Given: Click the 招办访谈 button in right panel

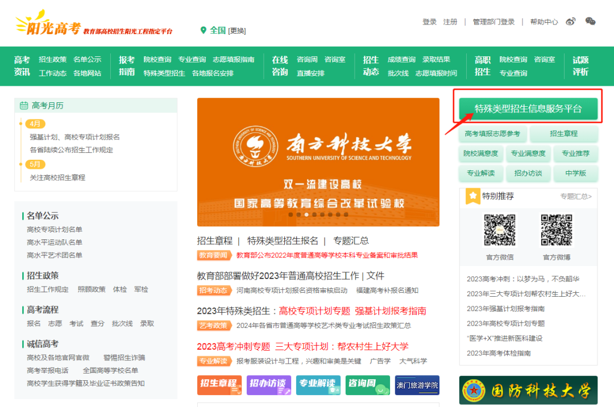Looking at the screenshot, I should click(528, 173).
